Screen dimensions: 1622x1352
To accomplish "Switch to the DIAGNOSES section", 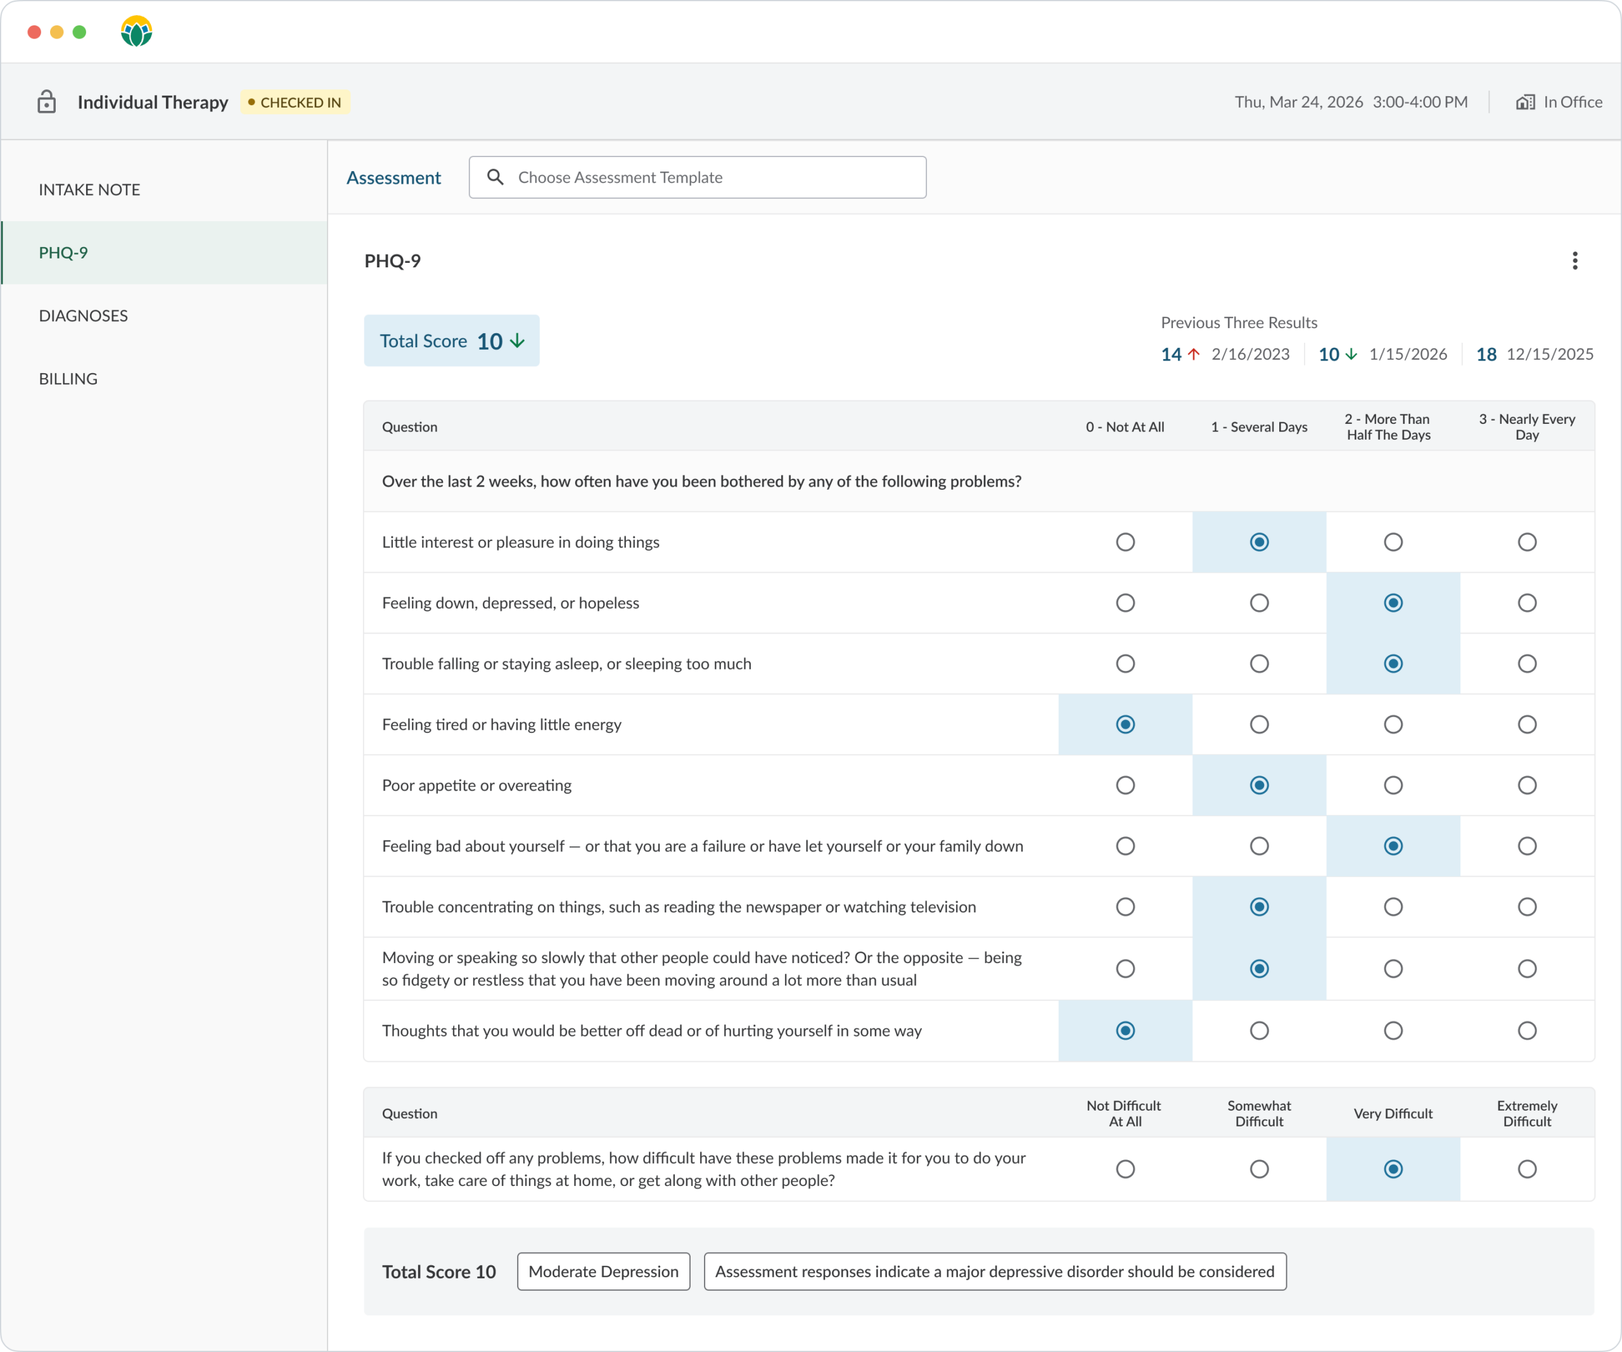I will 84,316.
